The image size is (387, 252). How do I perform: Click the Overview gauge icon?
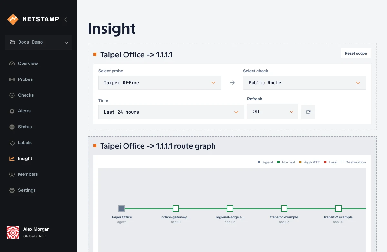tap(12, 64)
